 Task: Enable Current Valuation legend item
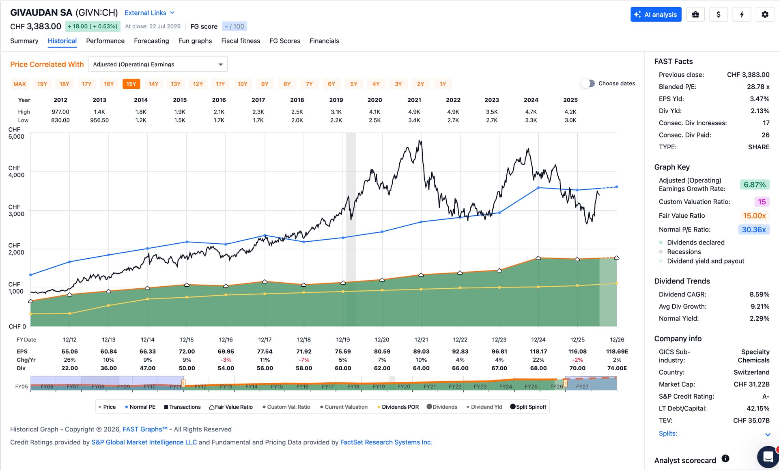344,407
